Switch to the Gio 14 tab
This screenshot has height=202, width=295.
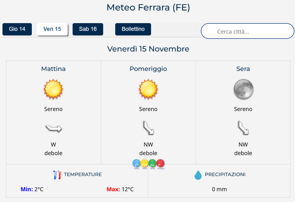click(17, 29)
